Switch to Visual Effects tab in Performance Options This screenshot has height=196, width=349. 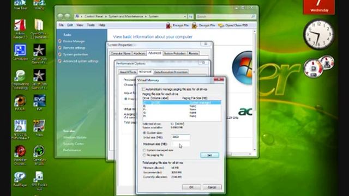[x=128, y=72]
